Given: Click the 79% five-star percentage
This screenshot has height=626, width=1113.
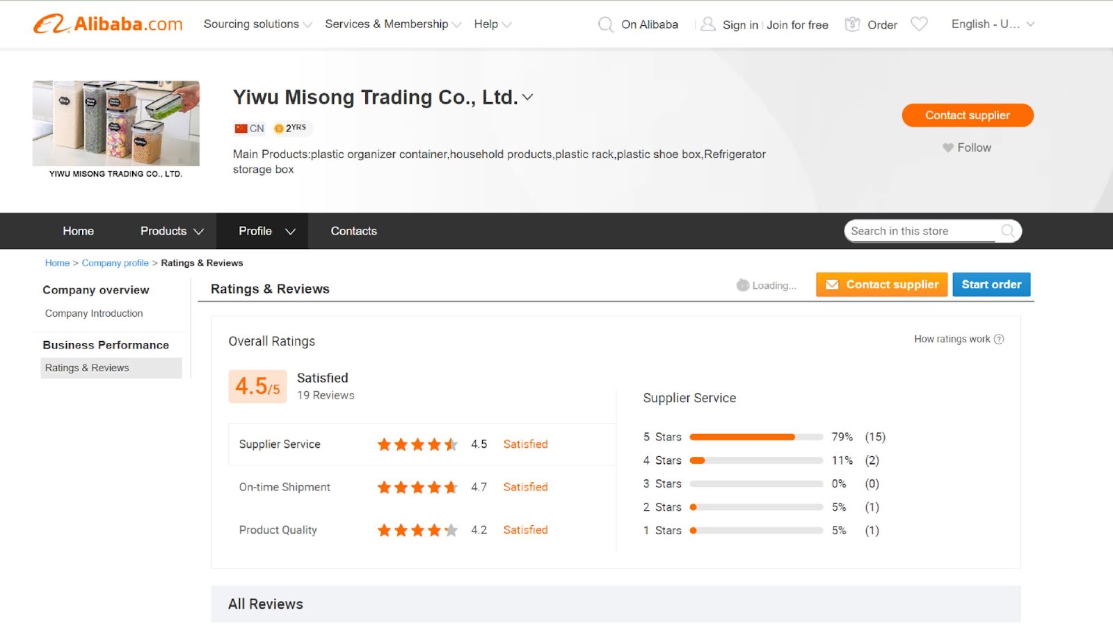Looking at the screenshot, I should point(842,437).
